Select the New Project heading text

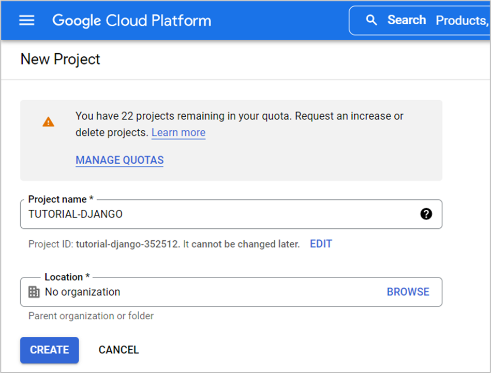point(60,59)
